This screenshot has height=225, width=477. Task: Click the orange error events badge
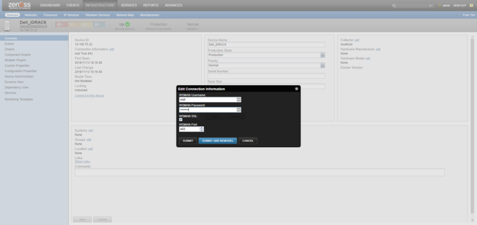pyautogui.click(x=74, y=24)
